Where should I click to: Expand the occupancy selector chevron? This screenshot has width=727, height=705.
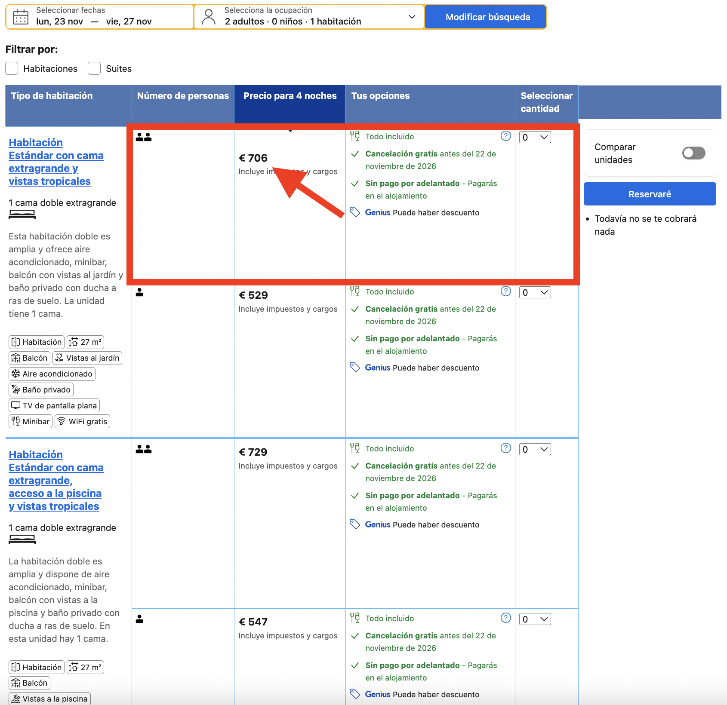point(412,17)
